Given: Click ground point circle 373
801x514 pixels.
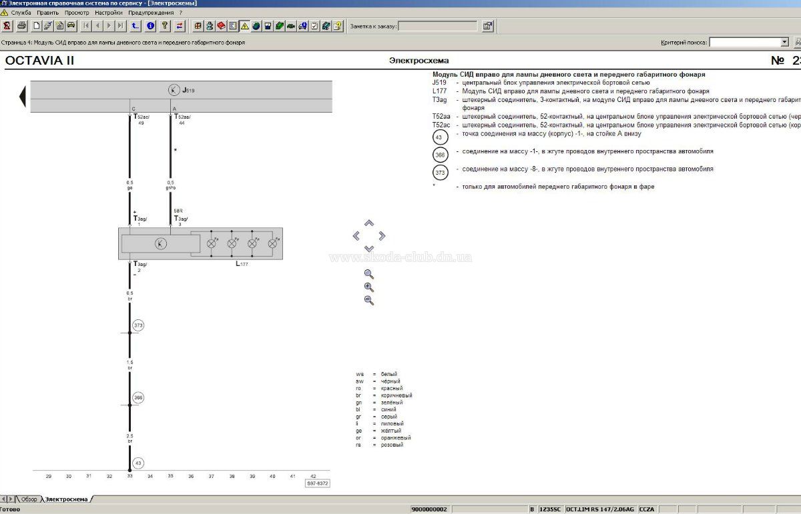Looking at the screenshot, I should (x=138, y=325).
